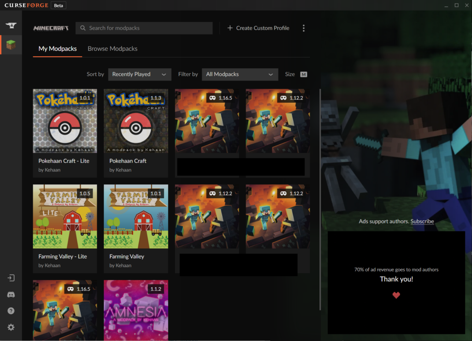The width and height of the screenshot is (472, 341).
Task: Click the sign-in arrow icon in sidebar
Action: (11, 278)
